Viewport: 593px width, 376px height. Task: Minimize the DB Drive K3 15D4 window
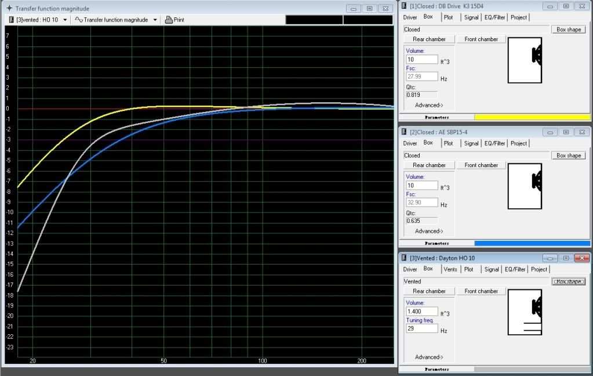[x=550, y=6]
